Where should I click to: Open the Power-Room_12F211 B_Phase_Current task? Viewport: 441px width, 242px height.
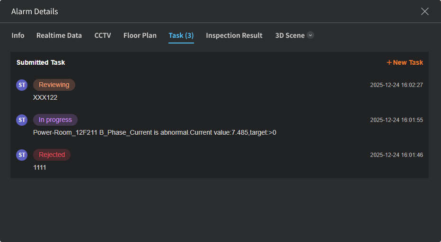pos(154,133)
